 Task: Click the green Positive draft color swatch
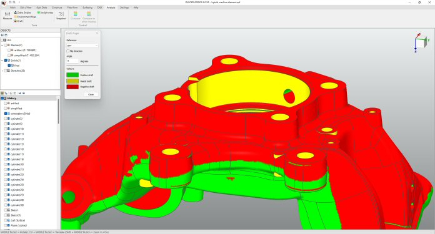point(72,75)
